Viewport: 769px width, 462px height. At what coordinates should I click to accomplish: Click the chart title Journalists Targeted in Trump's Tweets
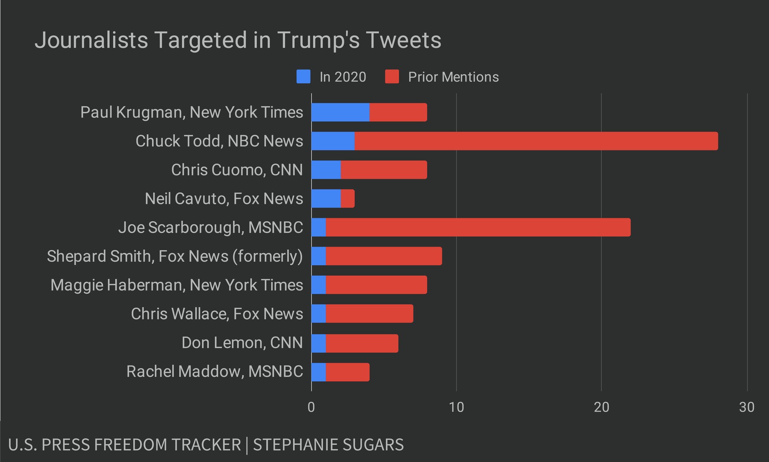click(x=238, y=40)
